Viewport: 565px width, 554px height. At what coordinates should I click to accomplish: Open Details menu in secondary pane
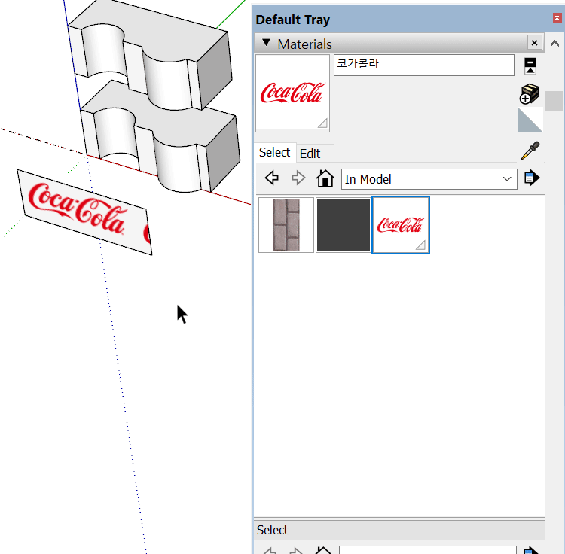pyautogui.click(x=531, y=549)
